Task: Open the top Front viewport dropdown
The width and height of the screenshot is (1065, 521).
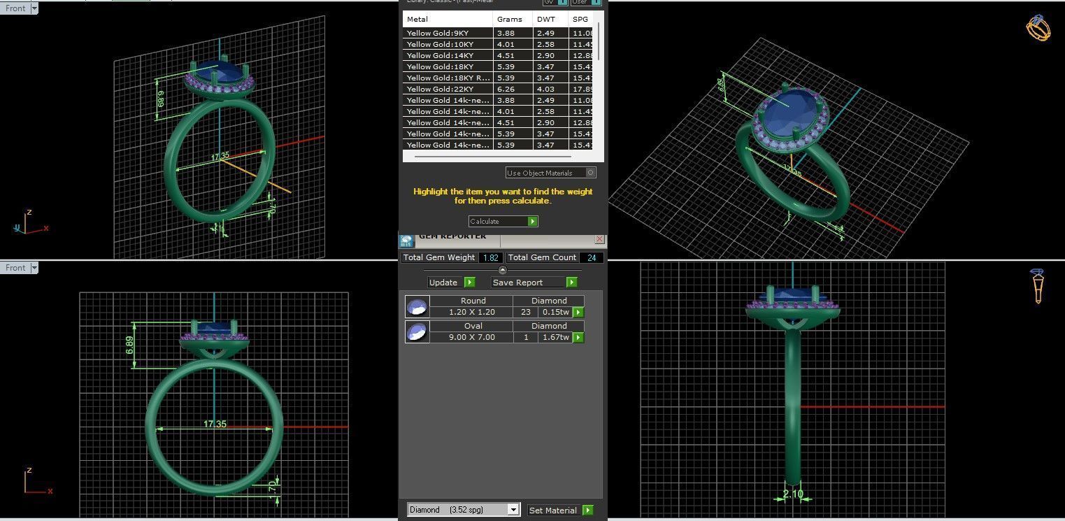Action: click(x=34, y=8)
